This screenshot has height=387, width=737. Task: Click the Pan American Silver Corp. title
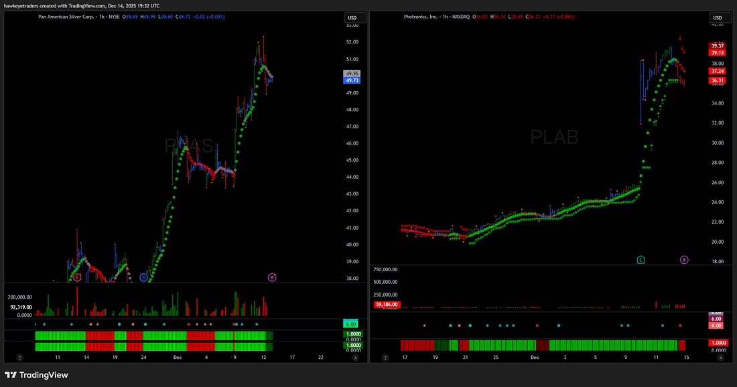66,17
